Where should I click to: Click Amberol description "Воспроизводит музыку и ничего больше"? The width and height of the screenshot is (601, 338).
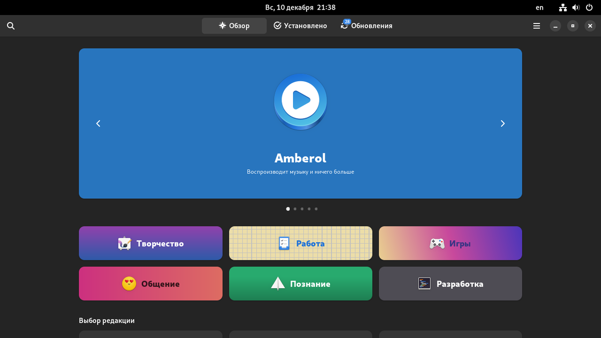point(300,172)
